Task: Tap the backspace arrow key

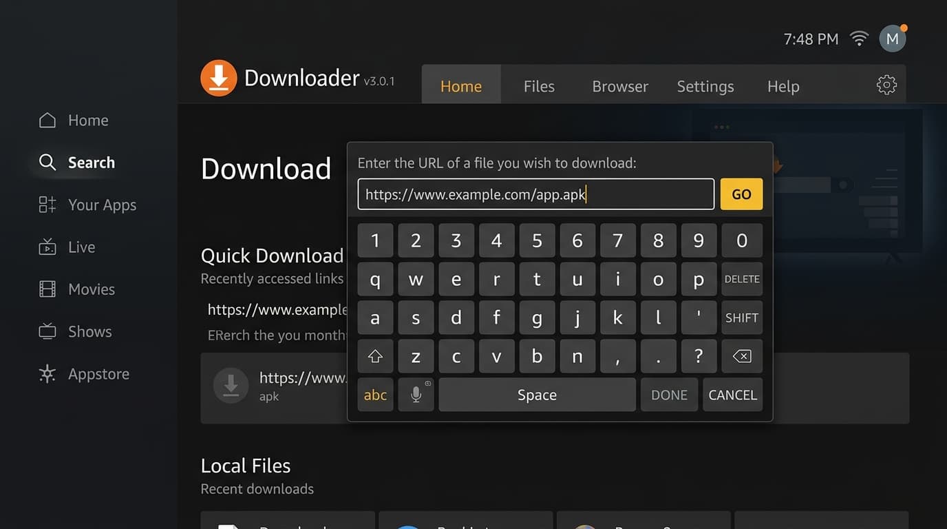Action: click(x=742, y=356)
